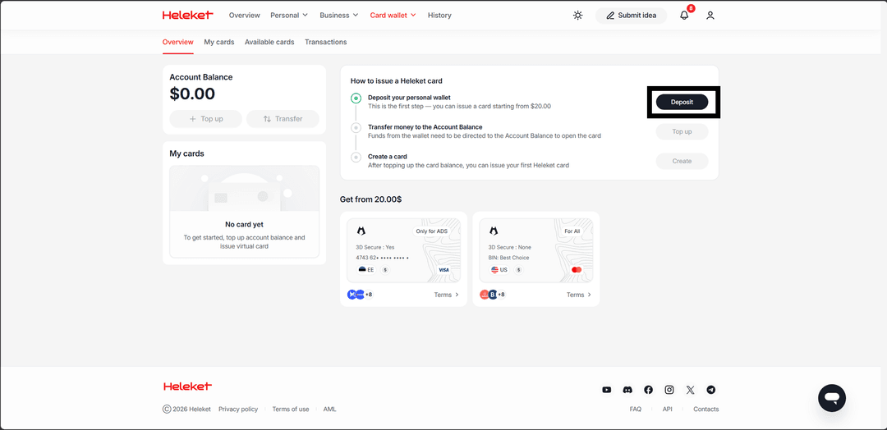Switch to the Available cards tab

[269, 42]
